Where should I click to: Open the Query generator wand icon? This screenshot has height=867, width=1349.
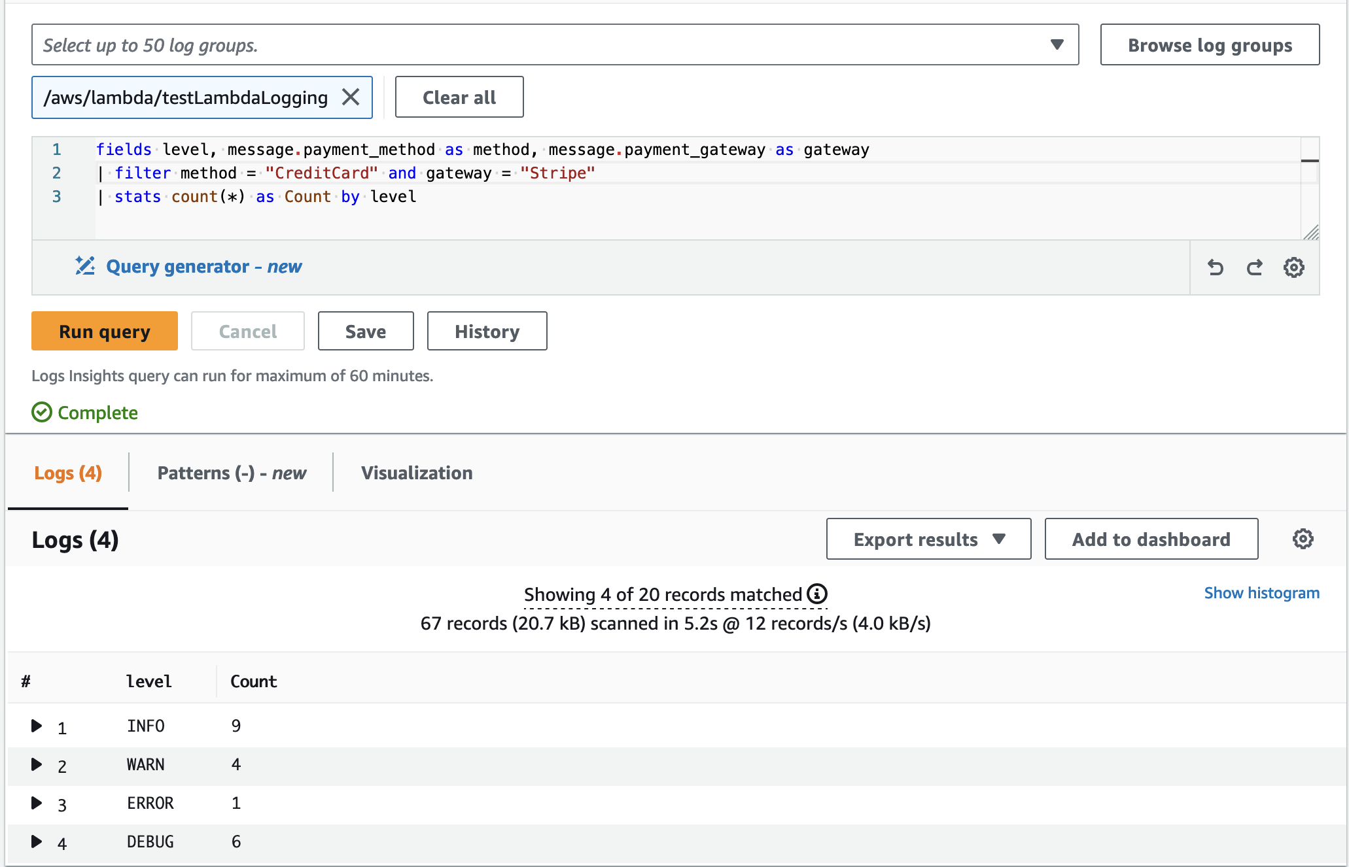[x=85, y=265]
